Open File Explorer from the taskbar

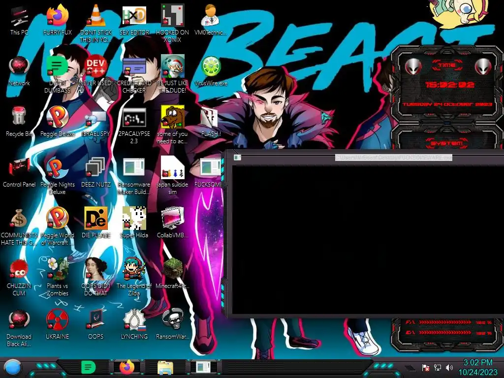coord(165,368)
